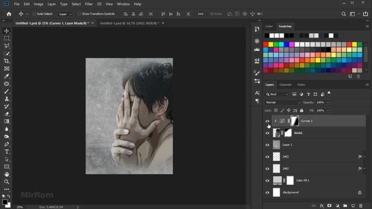Viewport: 372px width, 209px height.
Task: Select the Crop tool
Action: click(6, 61)
